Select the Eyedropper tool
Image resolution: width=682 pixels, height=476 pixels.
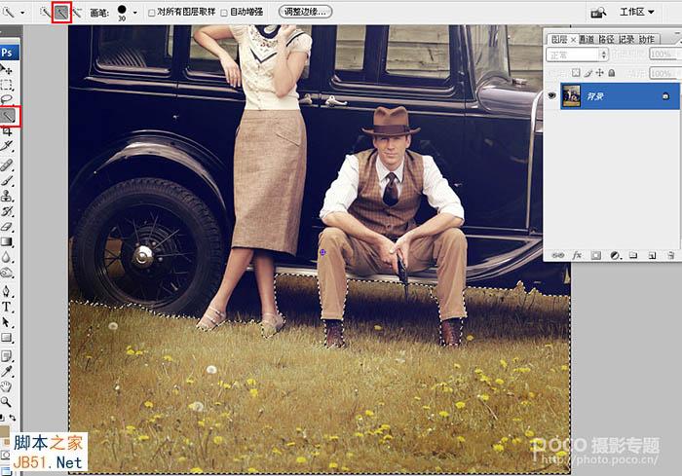[7, 371]
